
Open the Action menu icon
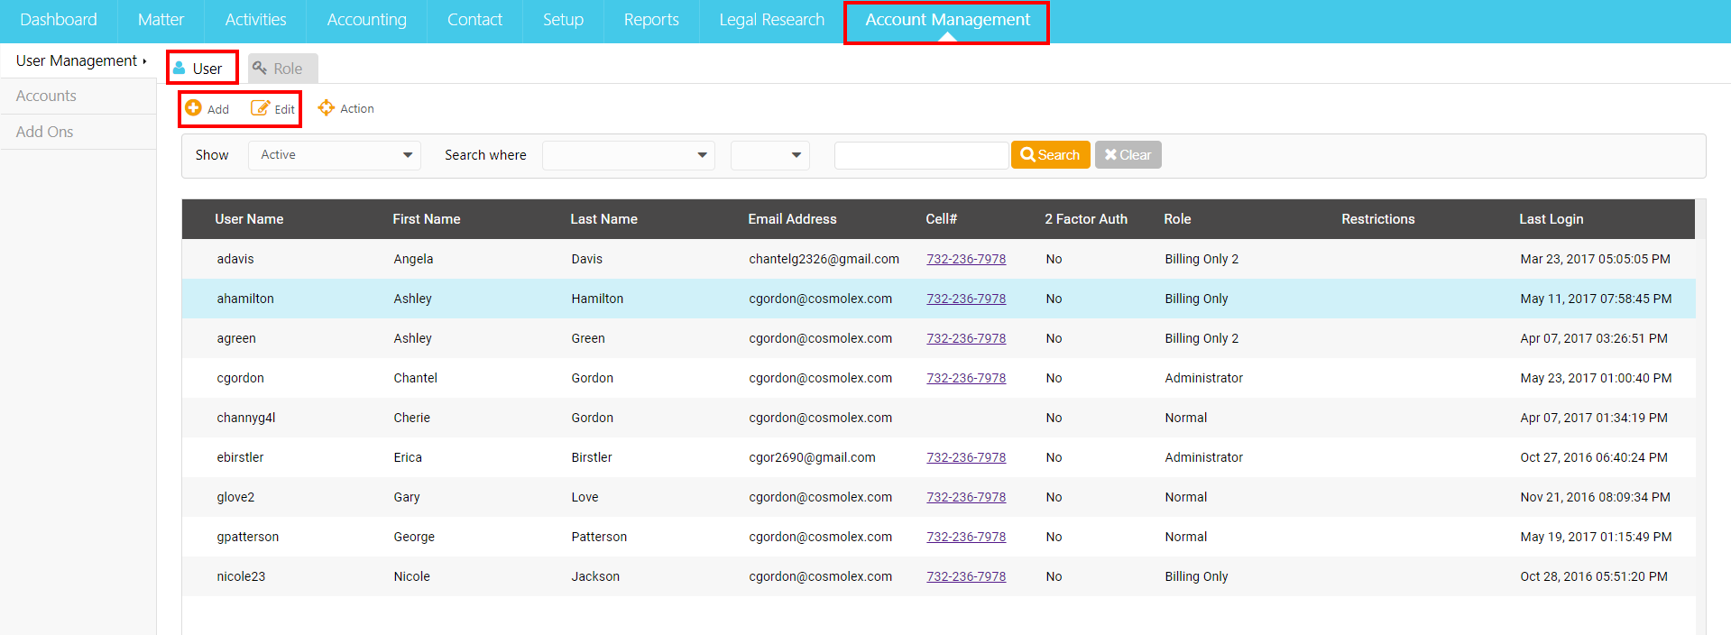click(x=326, y=107)
